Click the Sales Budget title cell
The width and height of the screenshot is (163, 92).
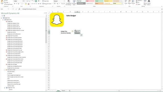pos(71,16)
